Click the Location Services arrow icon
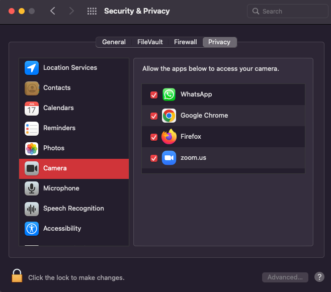 32,68
